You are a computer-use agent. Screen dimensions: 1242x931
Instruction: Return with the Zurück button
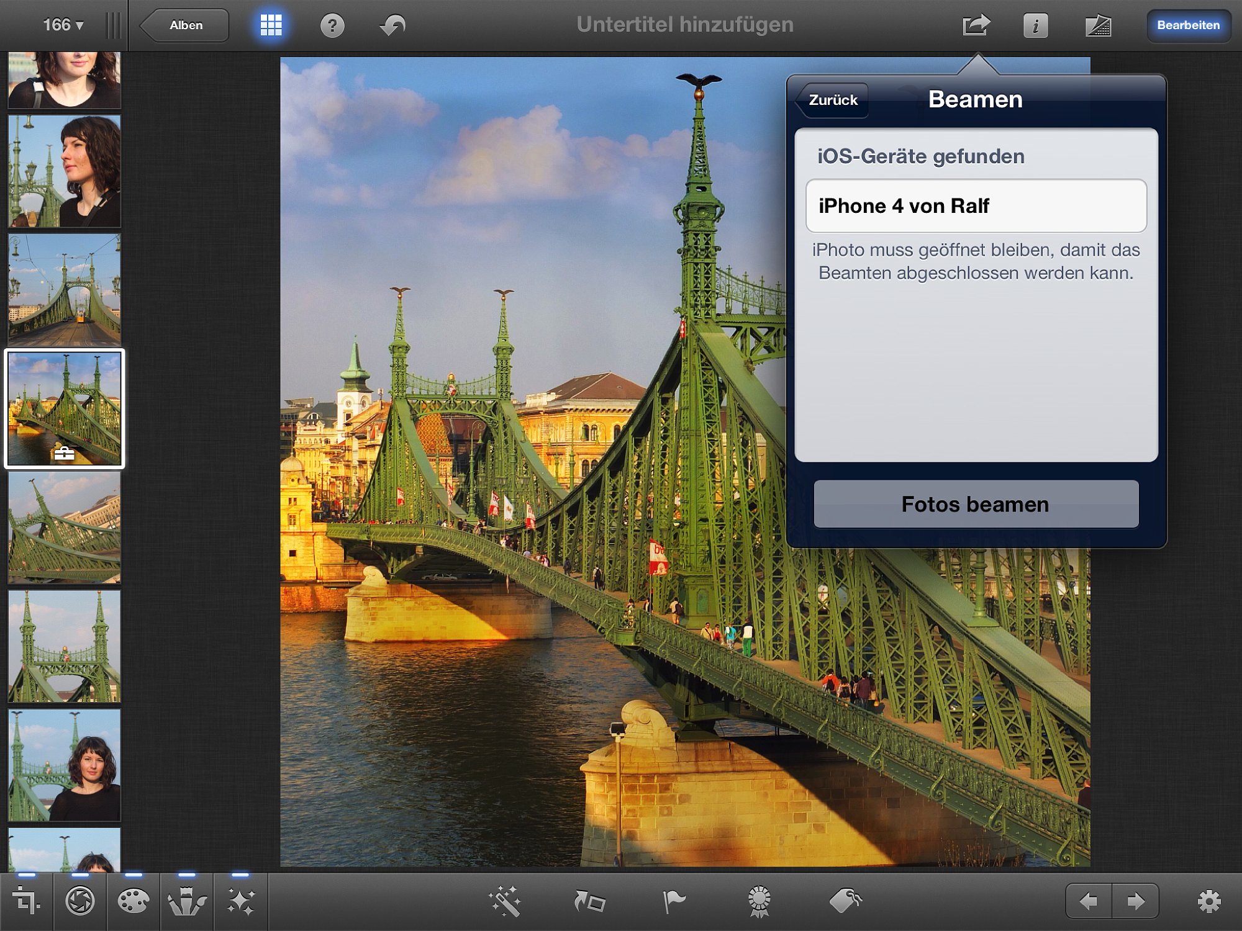point(831,100)
